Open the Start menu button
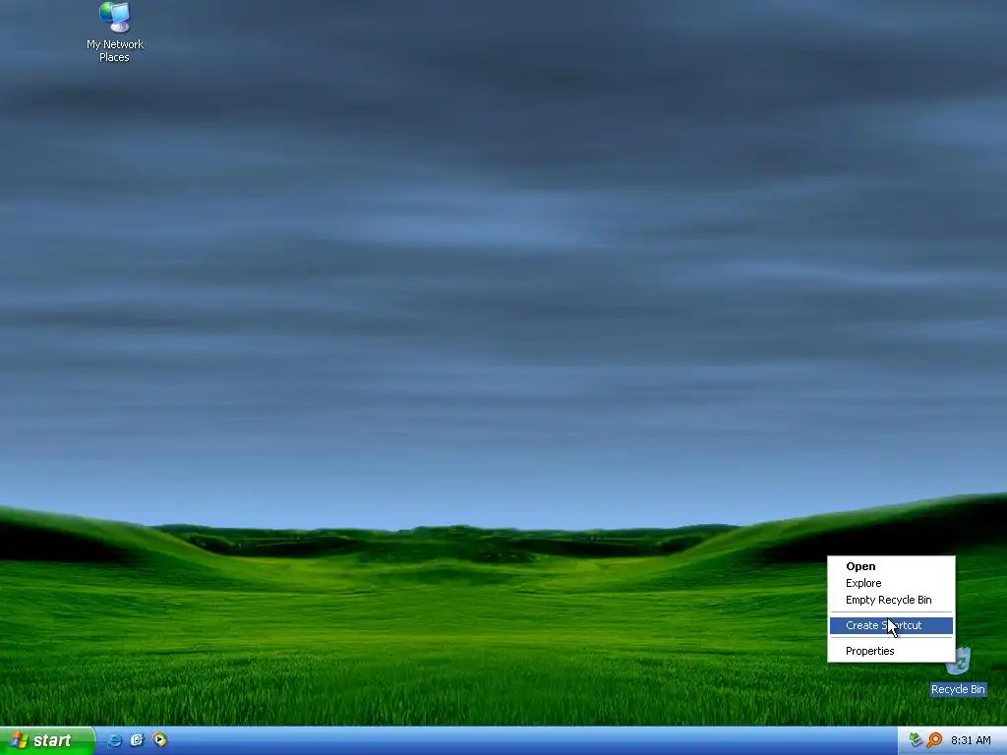This screenshot has height=755, width=1007. (47, 741)
